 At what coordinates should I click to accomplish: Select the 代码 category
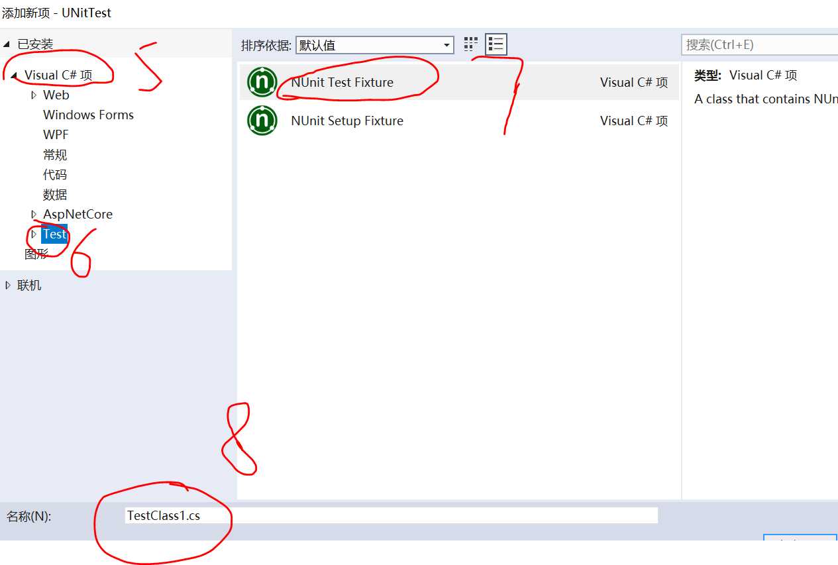pyautogui.click(x=55, y=175)
